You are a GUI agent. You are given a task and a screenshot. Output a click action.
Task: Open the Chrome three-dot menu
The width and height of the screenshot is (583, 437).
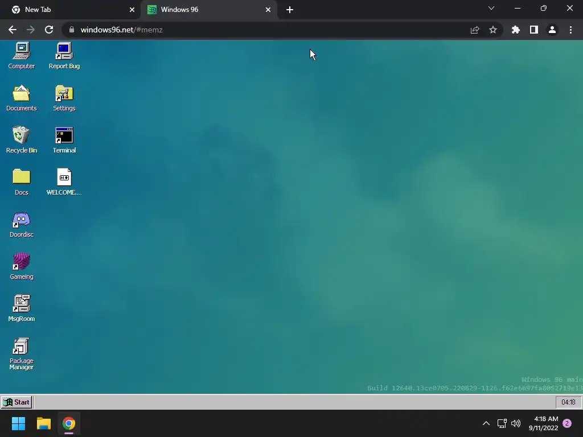pos(570,30)
